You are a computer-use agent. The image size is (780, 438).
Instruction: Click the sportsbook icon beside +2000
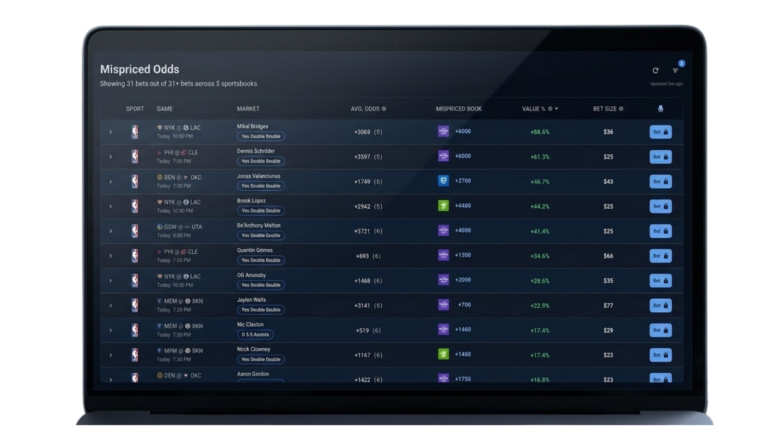(443, 280)
